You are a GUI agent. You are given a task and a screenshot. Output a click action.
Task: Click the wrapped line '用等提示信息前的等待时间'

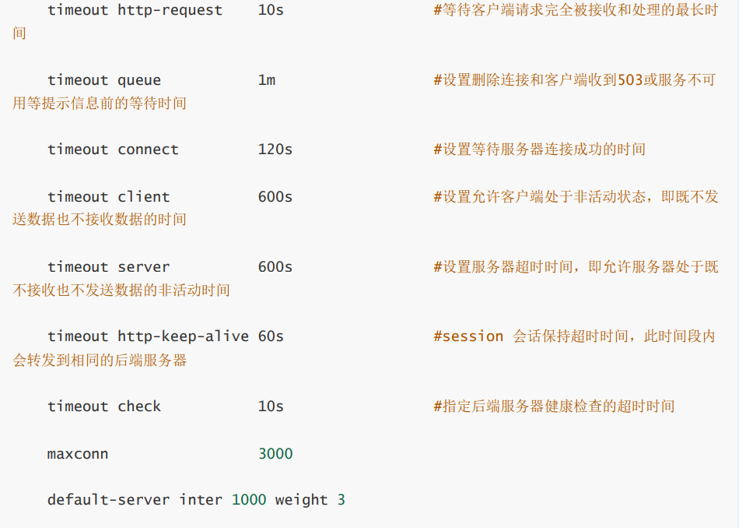(x=100, y=104)
